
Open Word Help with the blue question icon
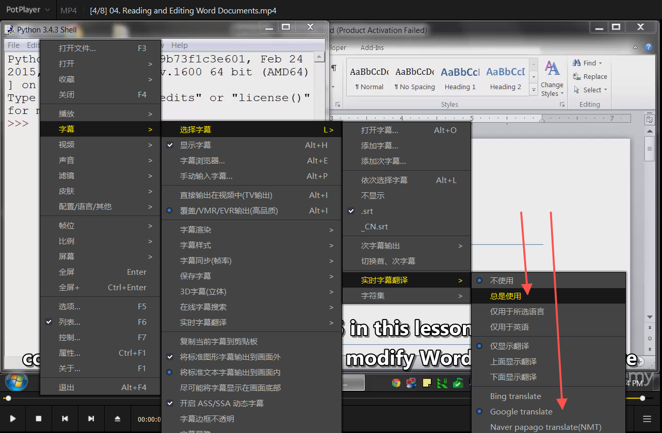click(x=649, y=47)
